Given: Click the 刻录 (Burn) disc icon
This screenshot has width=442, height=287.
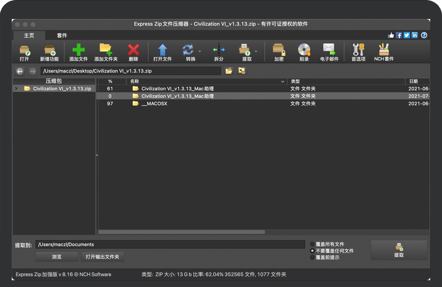Looking at the screenshot, I should click(304, 52).
